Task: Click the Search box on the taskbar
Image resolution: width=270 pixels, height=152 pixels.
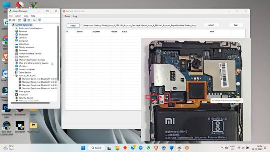Action: [x=97, y=148]
